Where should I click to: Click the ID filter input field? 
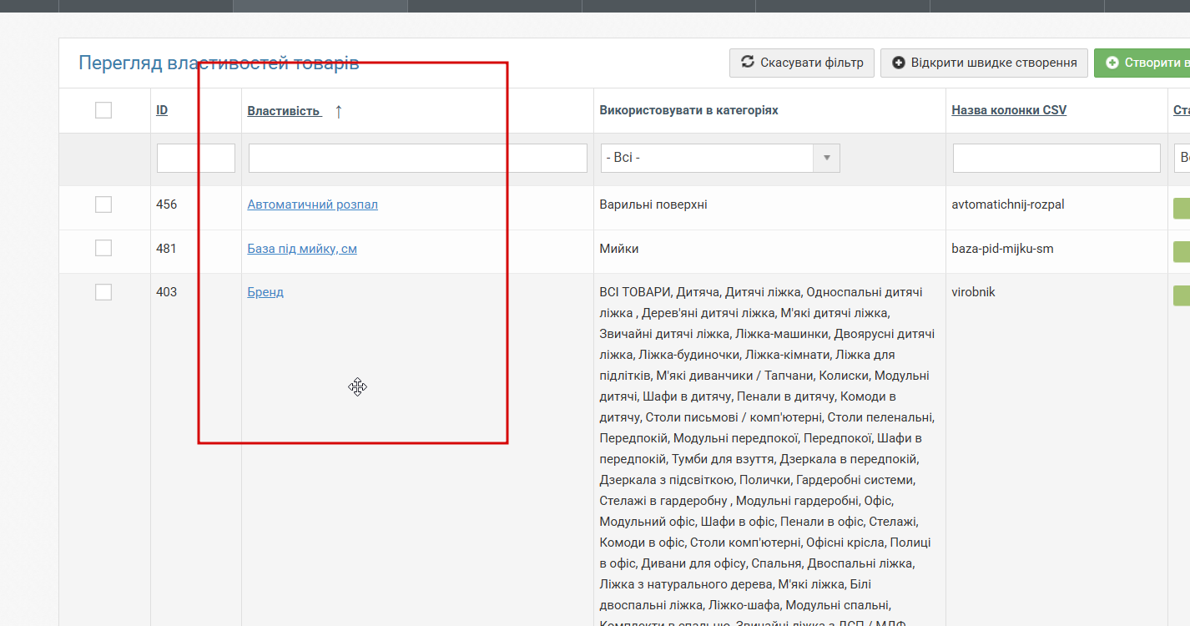point(196,158)
